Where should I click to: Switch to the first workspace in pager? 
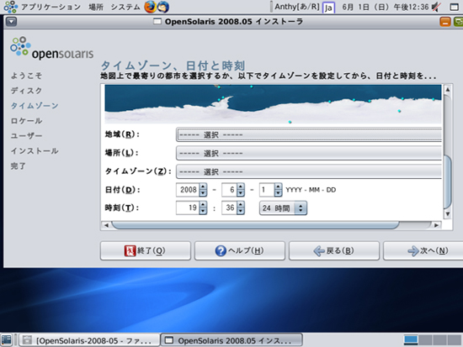pos(411,340)
